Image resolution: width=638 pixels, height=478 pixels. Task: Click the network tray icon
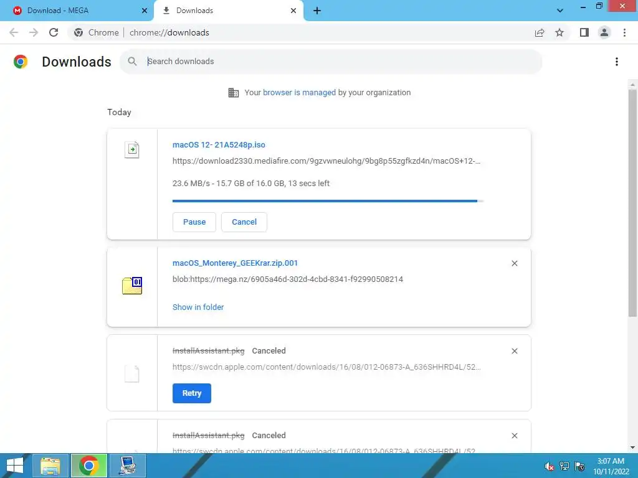[x=564, y=466]
